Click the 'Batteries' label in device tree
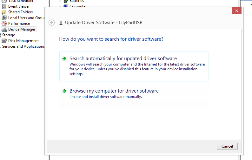The image size is (252, 160). tap(76, 1)
